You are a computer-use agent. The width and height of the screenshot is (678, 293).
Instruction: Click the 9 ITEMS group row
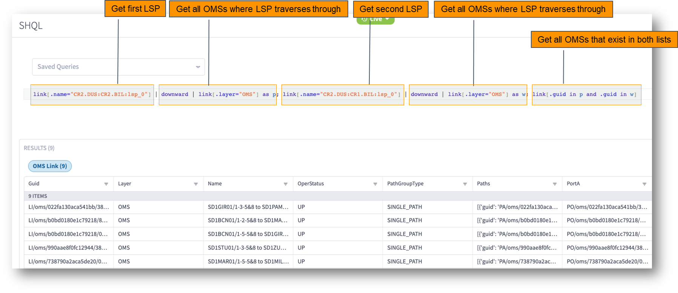click(338, 196)
